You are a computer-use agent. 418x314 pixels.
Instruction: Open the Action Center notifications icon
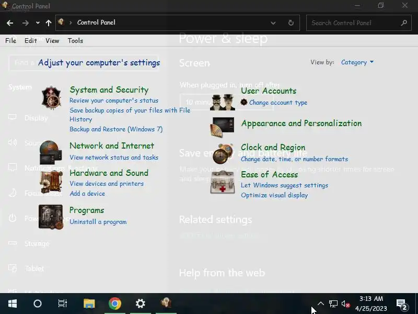pos(401,304)
